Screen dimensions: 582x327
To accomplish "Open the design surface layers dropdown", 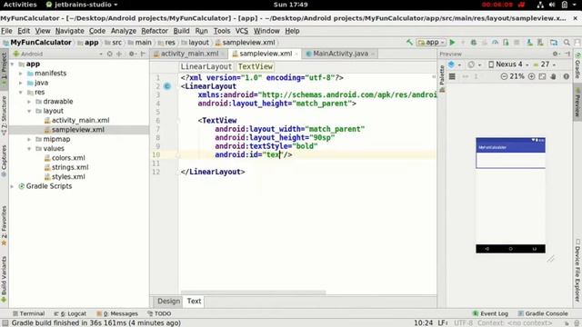I will 455,64.
